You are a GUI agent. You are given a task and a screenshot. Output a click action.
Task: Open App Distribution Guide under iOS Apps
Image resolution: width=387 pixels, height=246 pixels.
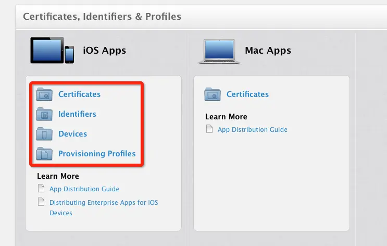(x=84, y=189)
